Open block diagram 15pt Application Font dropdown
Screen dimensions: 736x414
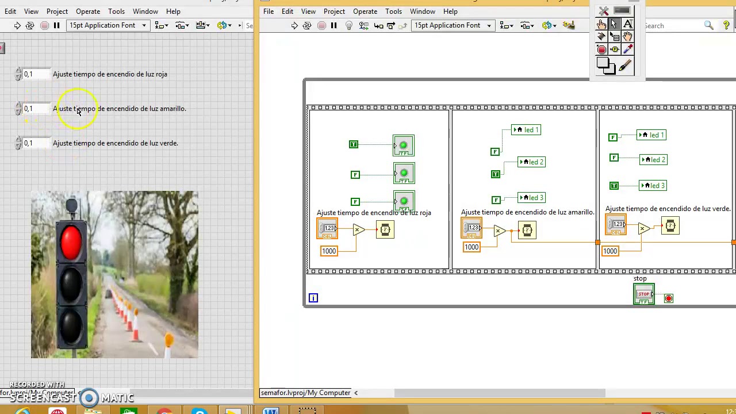pos(454,25)
